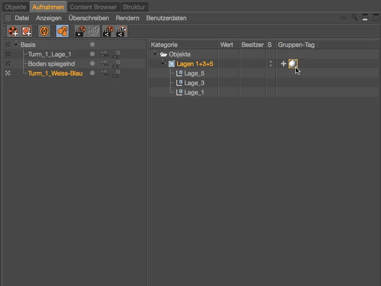381x286 pixels.
Task: Select the material sphere tag on Lagen 1+3+5
Action: [x=293, y=64]
